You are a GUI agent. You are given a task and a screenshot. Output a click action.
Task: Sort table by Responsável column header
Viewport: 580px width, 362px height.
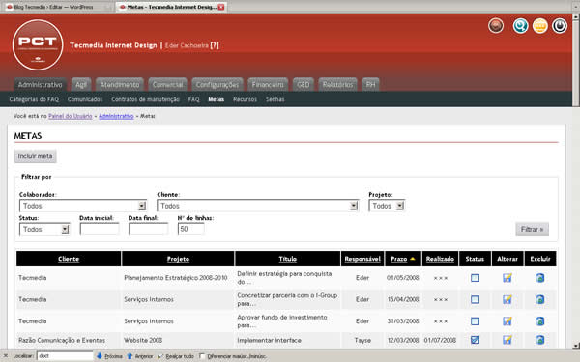[x=362, y=259]
